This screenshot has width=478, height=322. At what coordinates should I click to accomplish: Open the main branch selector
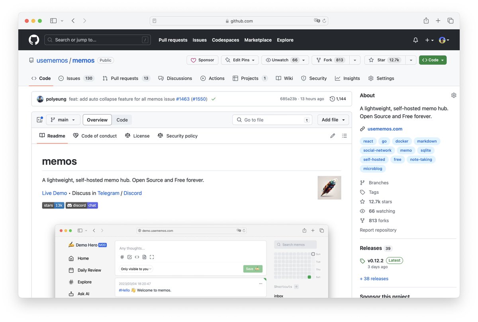63,120
